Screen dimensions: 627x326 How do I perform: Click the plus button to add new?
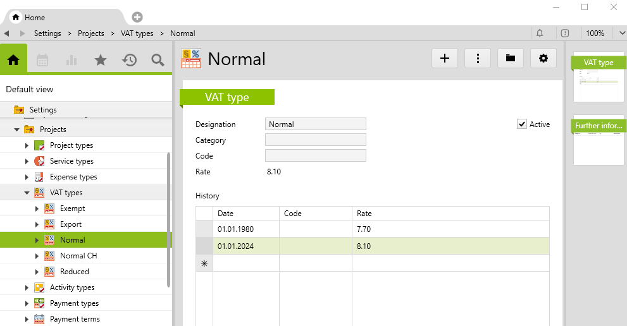[x=445, y=58]
